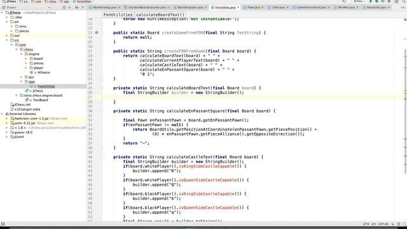Viewport: 407px width, 229px height.
Task: Change UTF-8 file encoding in status bar
Action: pos(383,224)
